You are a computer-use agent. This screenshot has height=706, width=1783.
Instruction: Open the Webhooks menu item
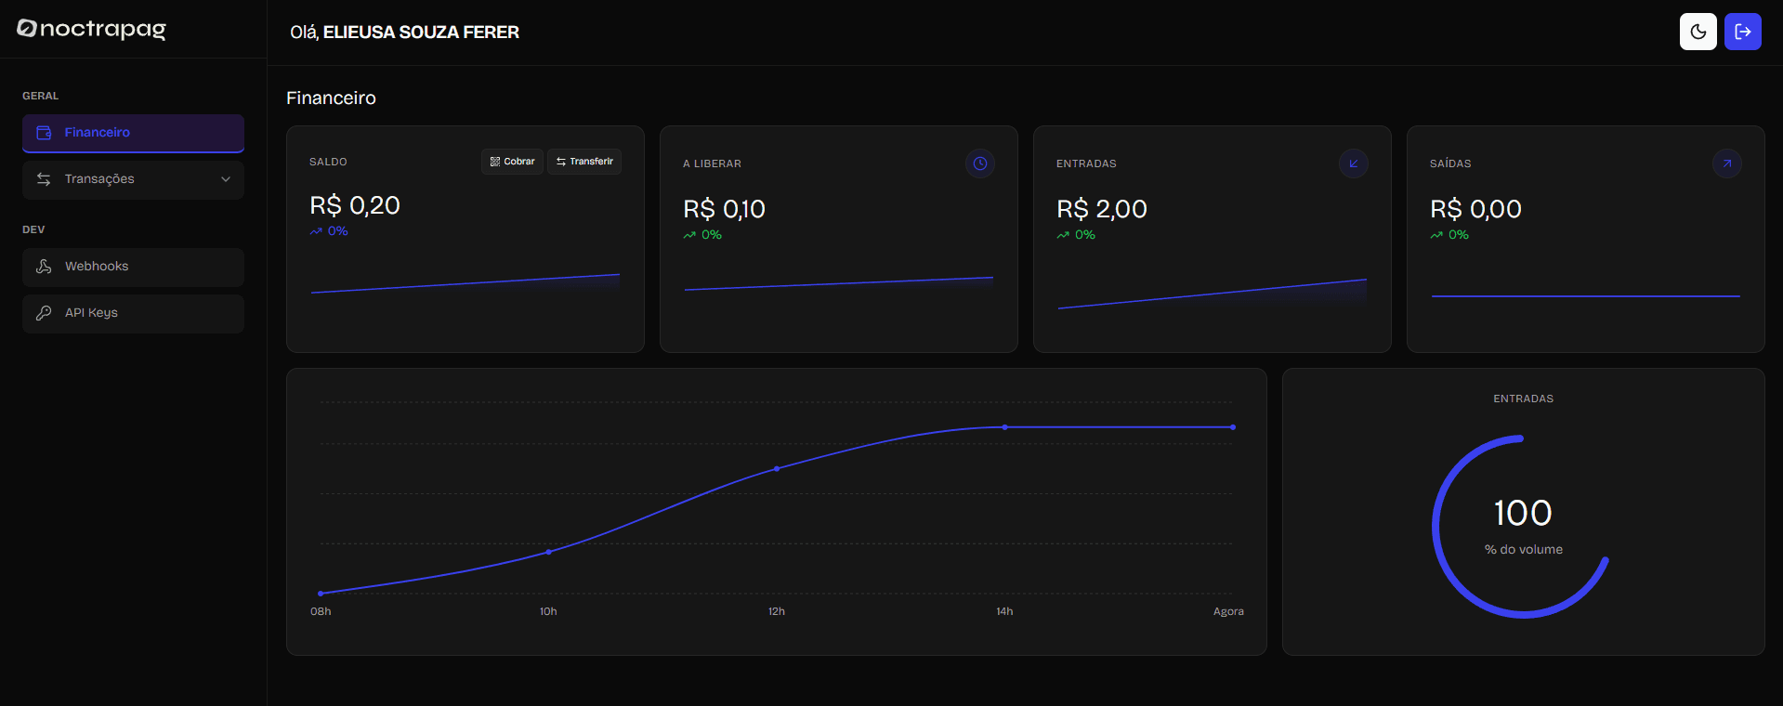pos(133,267)
